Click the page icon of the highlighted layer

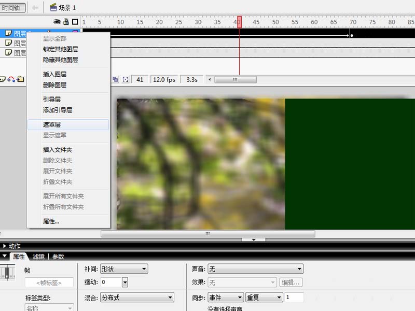(8, 33)
